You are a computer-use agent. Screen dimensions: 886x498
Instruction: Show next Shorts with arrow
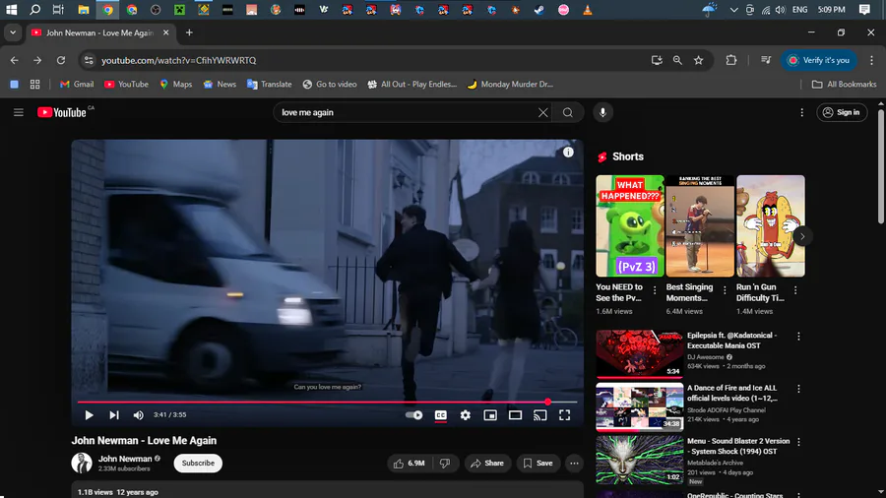click(x=802, y=236)
